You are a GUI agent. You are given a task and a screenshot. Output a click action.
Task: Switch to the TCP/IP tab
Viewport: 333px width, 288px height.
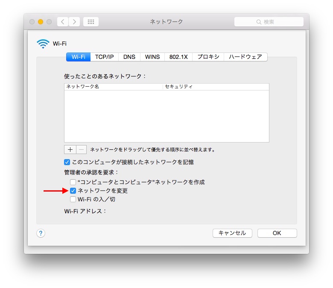click(104, 57)
